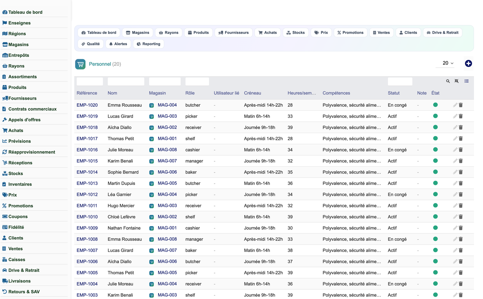Viewport: 483px width, 299px height.
Task: Open the EMP-1020 reference link
Action: pos(87,105)
